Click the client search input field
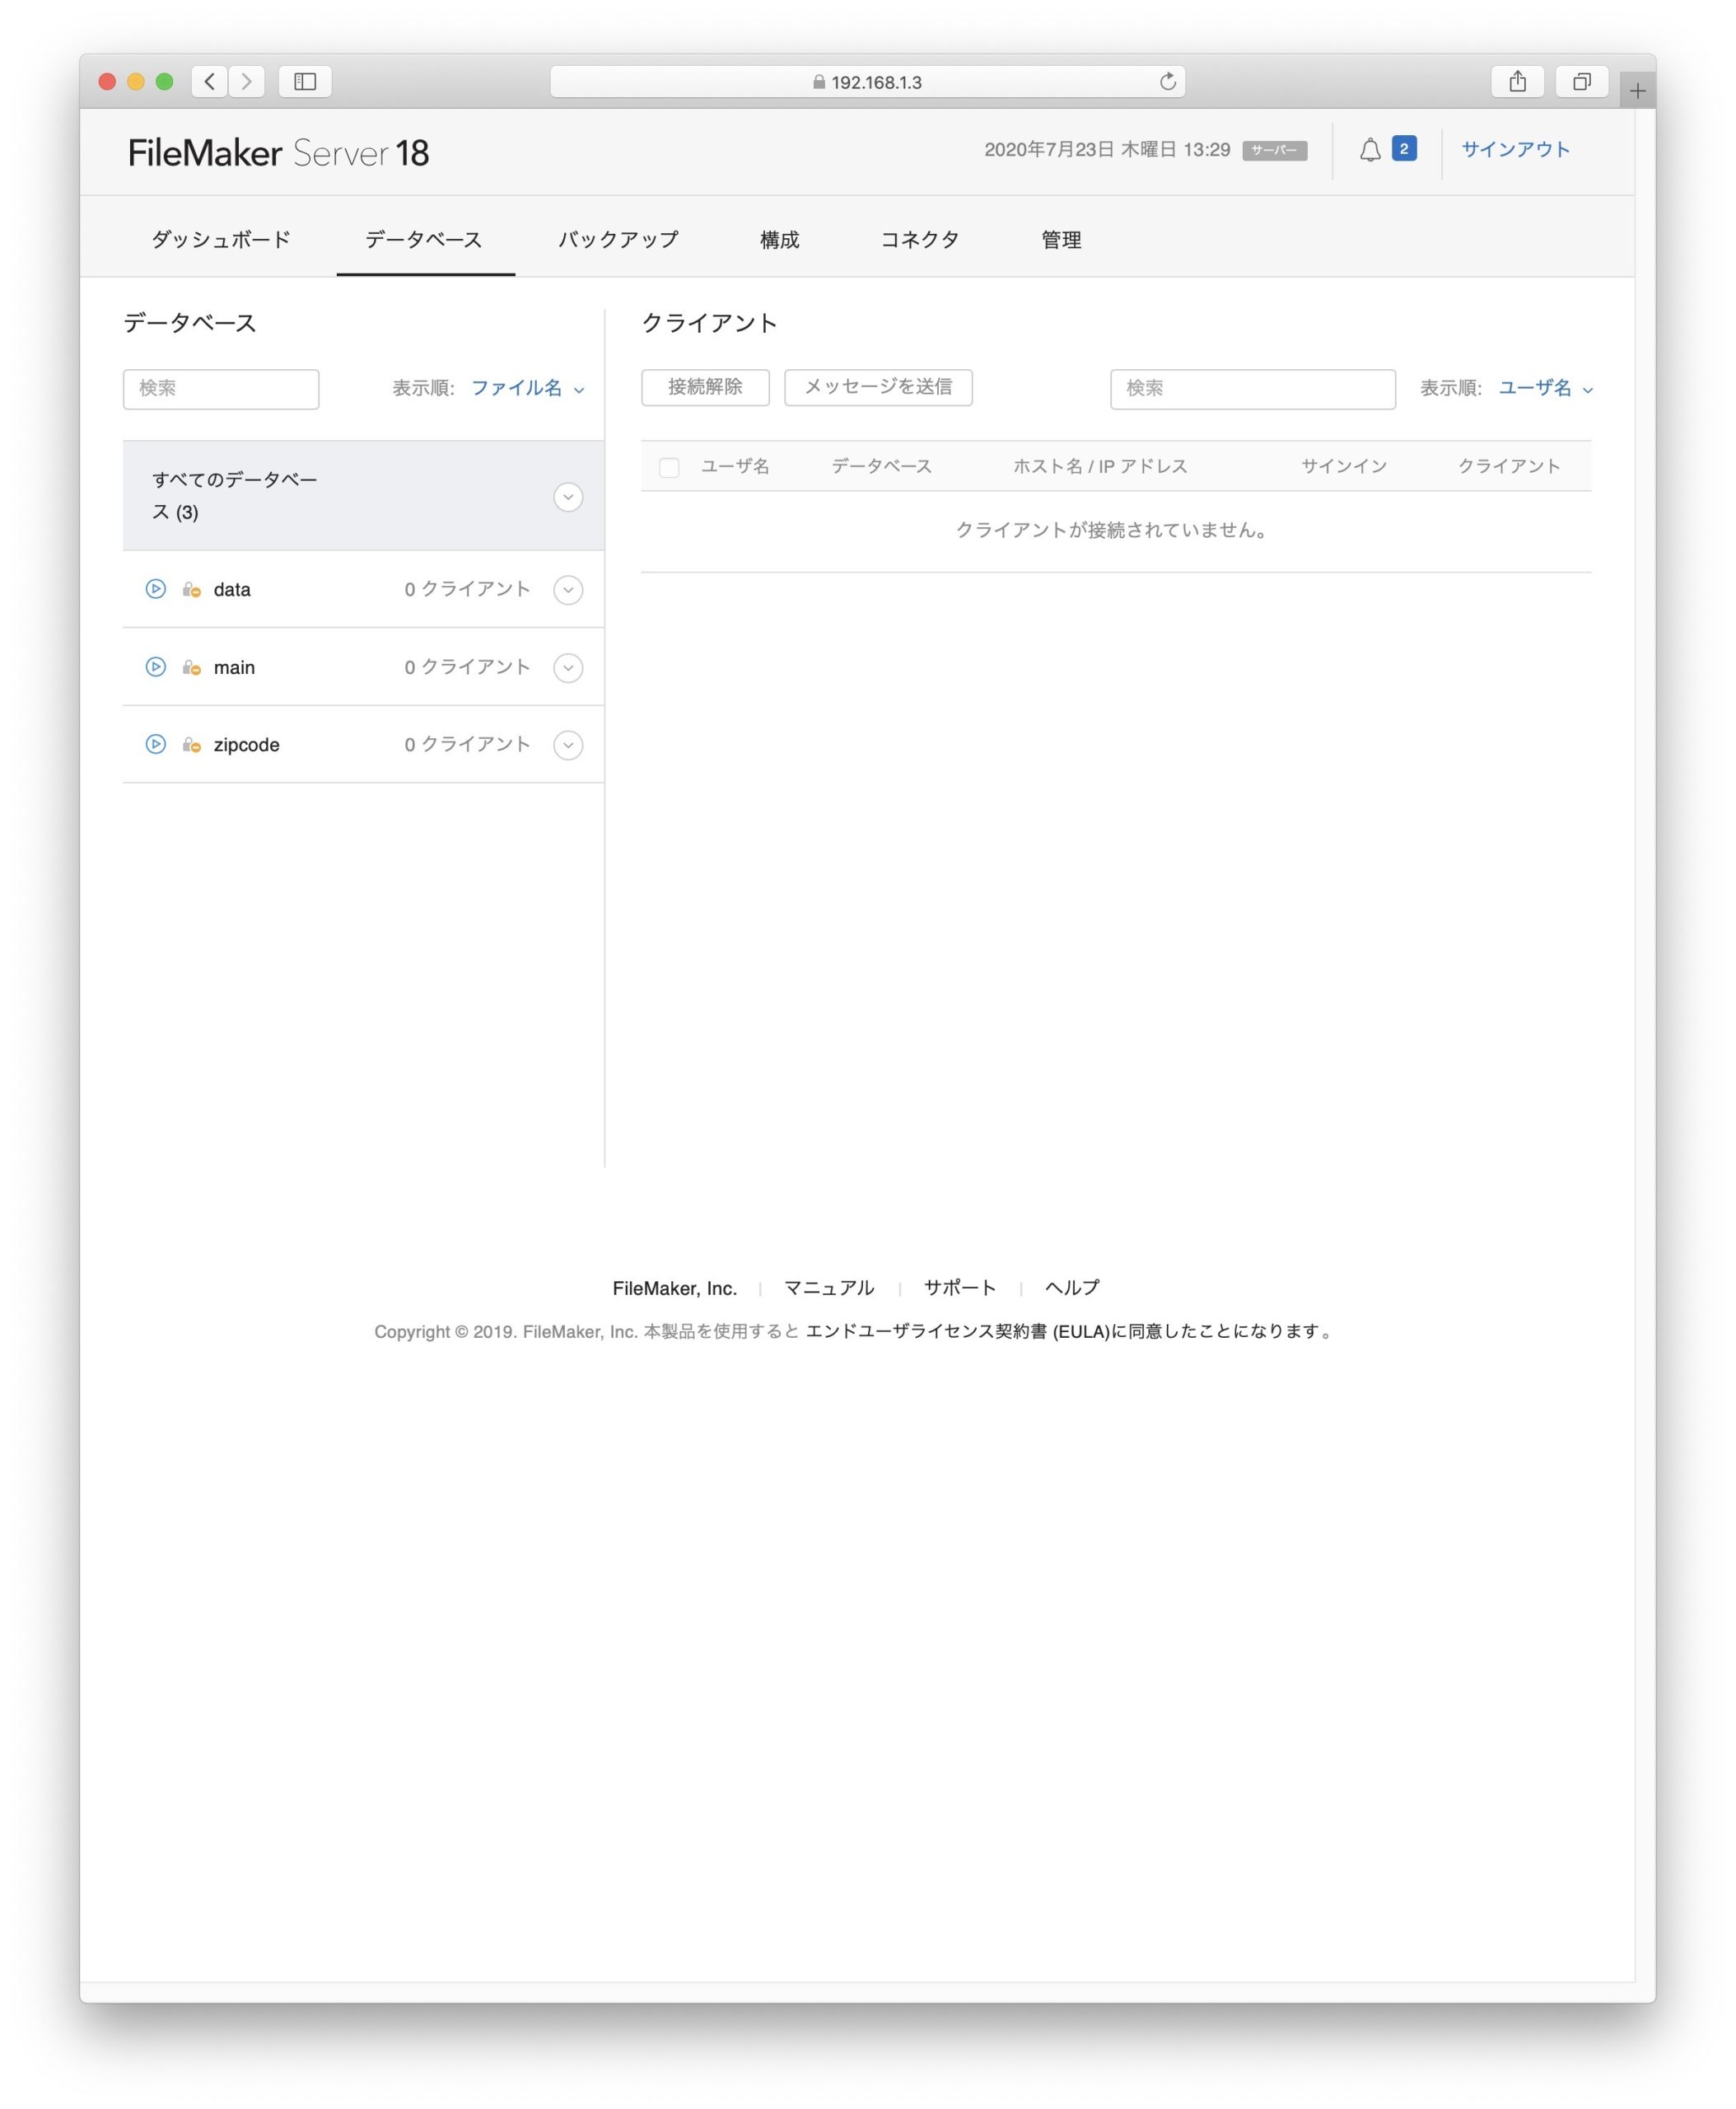 [1252, 388]
